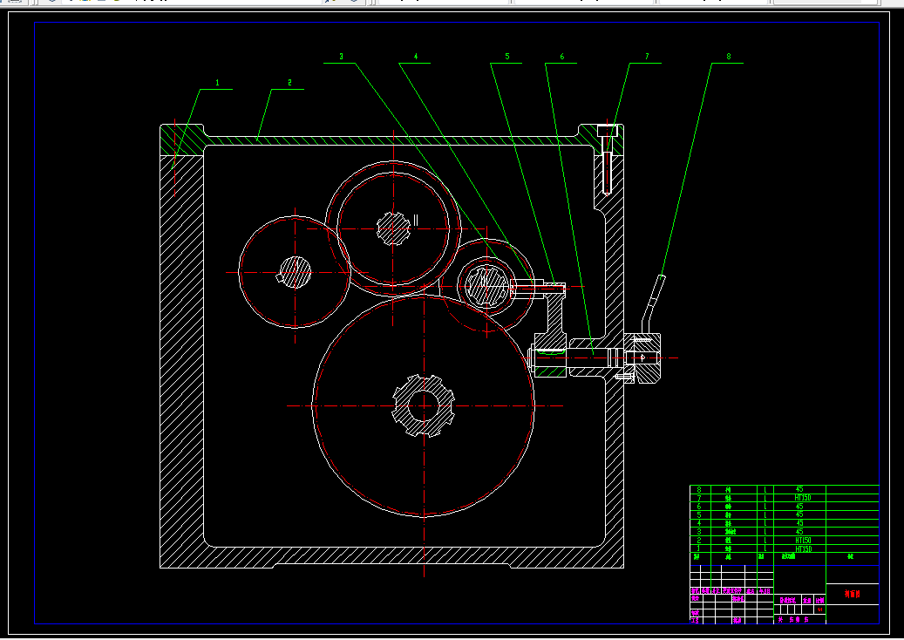Select the top middle gear's splined shaft
This screenshot has width=904, height=640.
click(393, 228)
